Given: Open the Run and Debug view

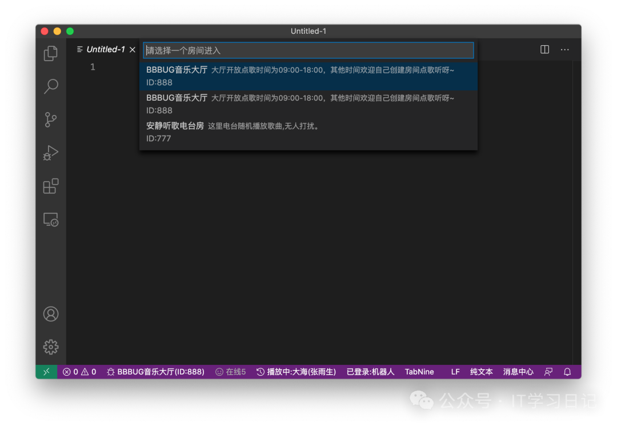Looking at the screenshot, I should point(51,153).
